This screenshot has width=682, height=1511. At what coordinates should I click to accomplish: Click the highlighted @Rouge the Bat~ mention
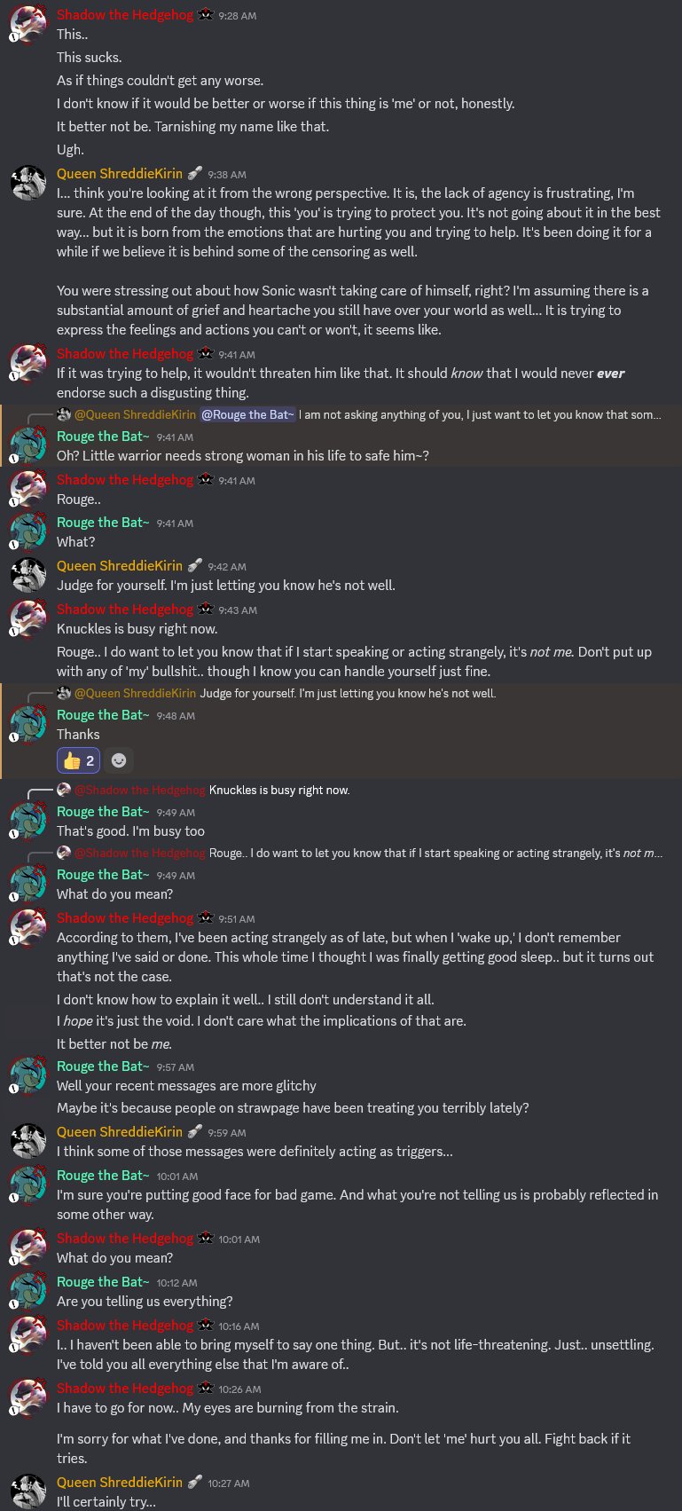pyautogui.click(x=247, y=414)
